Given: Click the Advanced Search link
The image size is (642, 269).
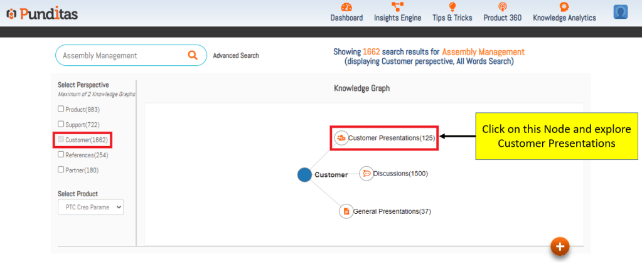Looking at the screenshot, I should pyautogui.click(x=236, y=56).
